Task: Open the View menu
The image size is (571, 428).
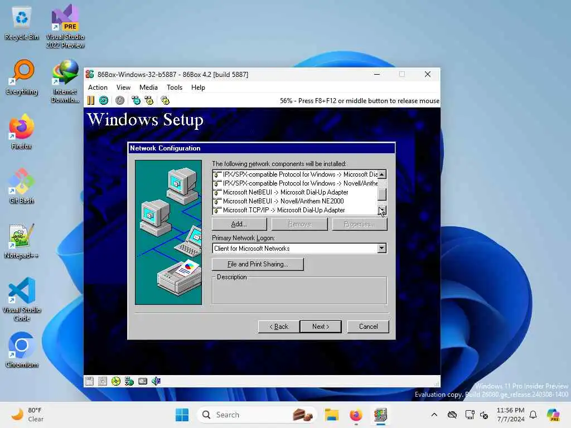Action: [x=123, y=87]
